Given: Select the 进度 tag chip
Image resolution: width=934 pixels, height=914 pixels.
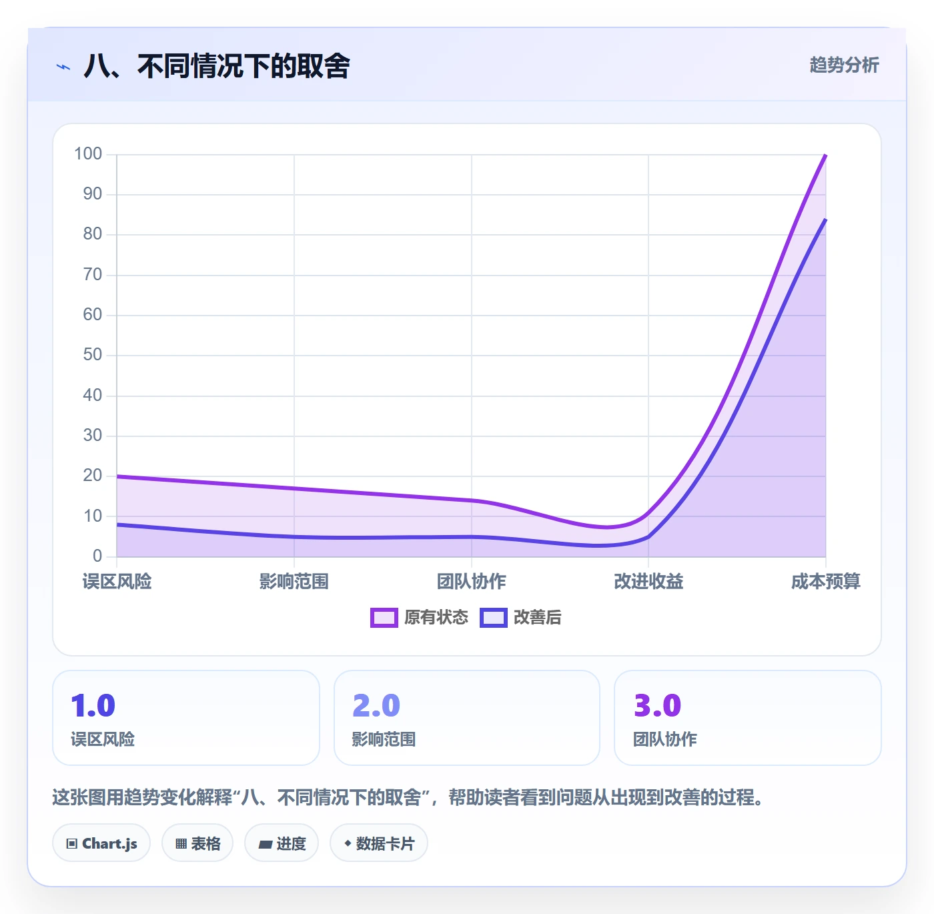Looking at the screenshot, I should [282, 843].
